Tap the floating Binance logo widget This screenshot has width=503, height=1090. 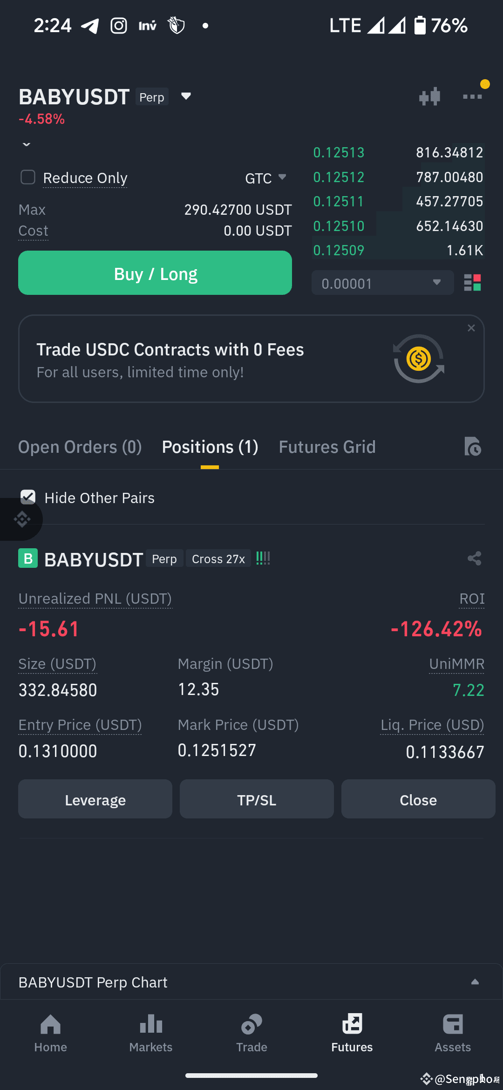[21, 519]
